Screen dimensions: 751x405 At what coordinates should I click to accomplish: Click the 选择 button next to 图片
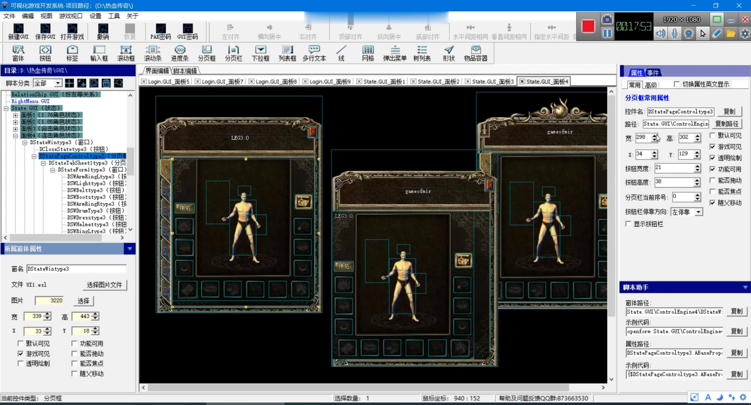83,301
